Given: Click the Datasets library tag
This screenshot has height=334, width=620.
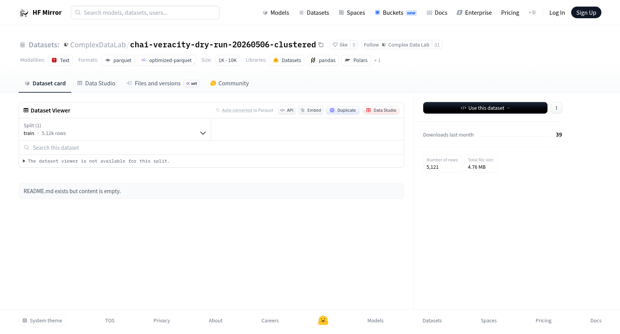Looking at the screenshot, I should pos(287,60).
